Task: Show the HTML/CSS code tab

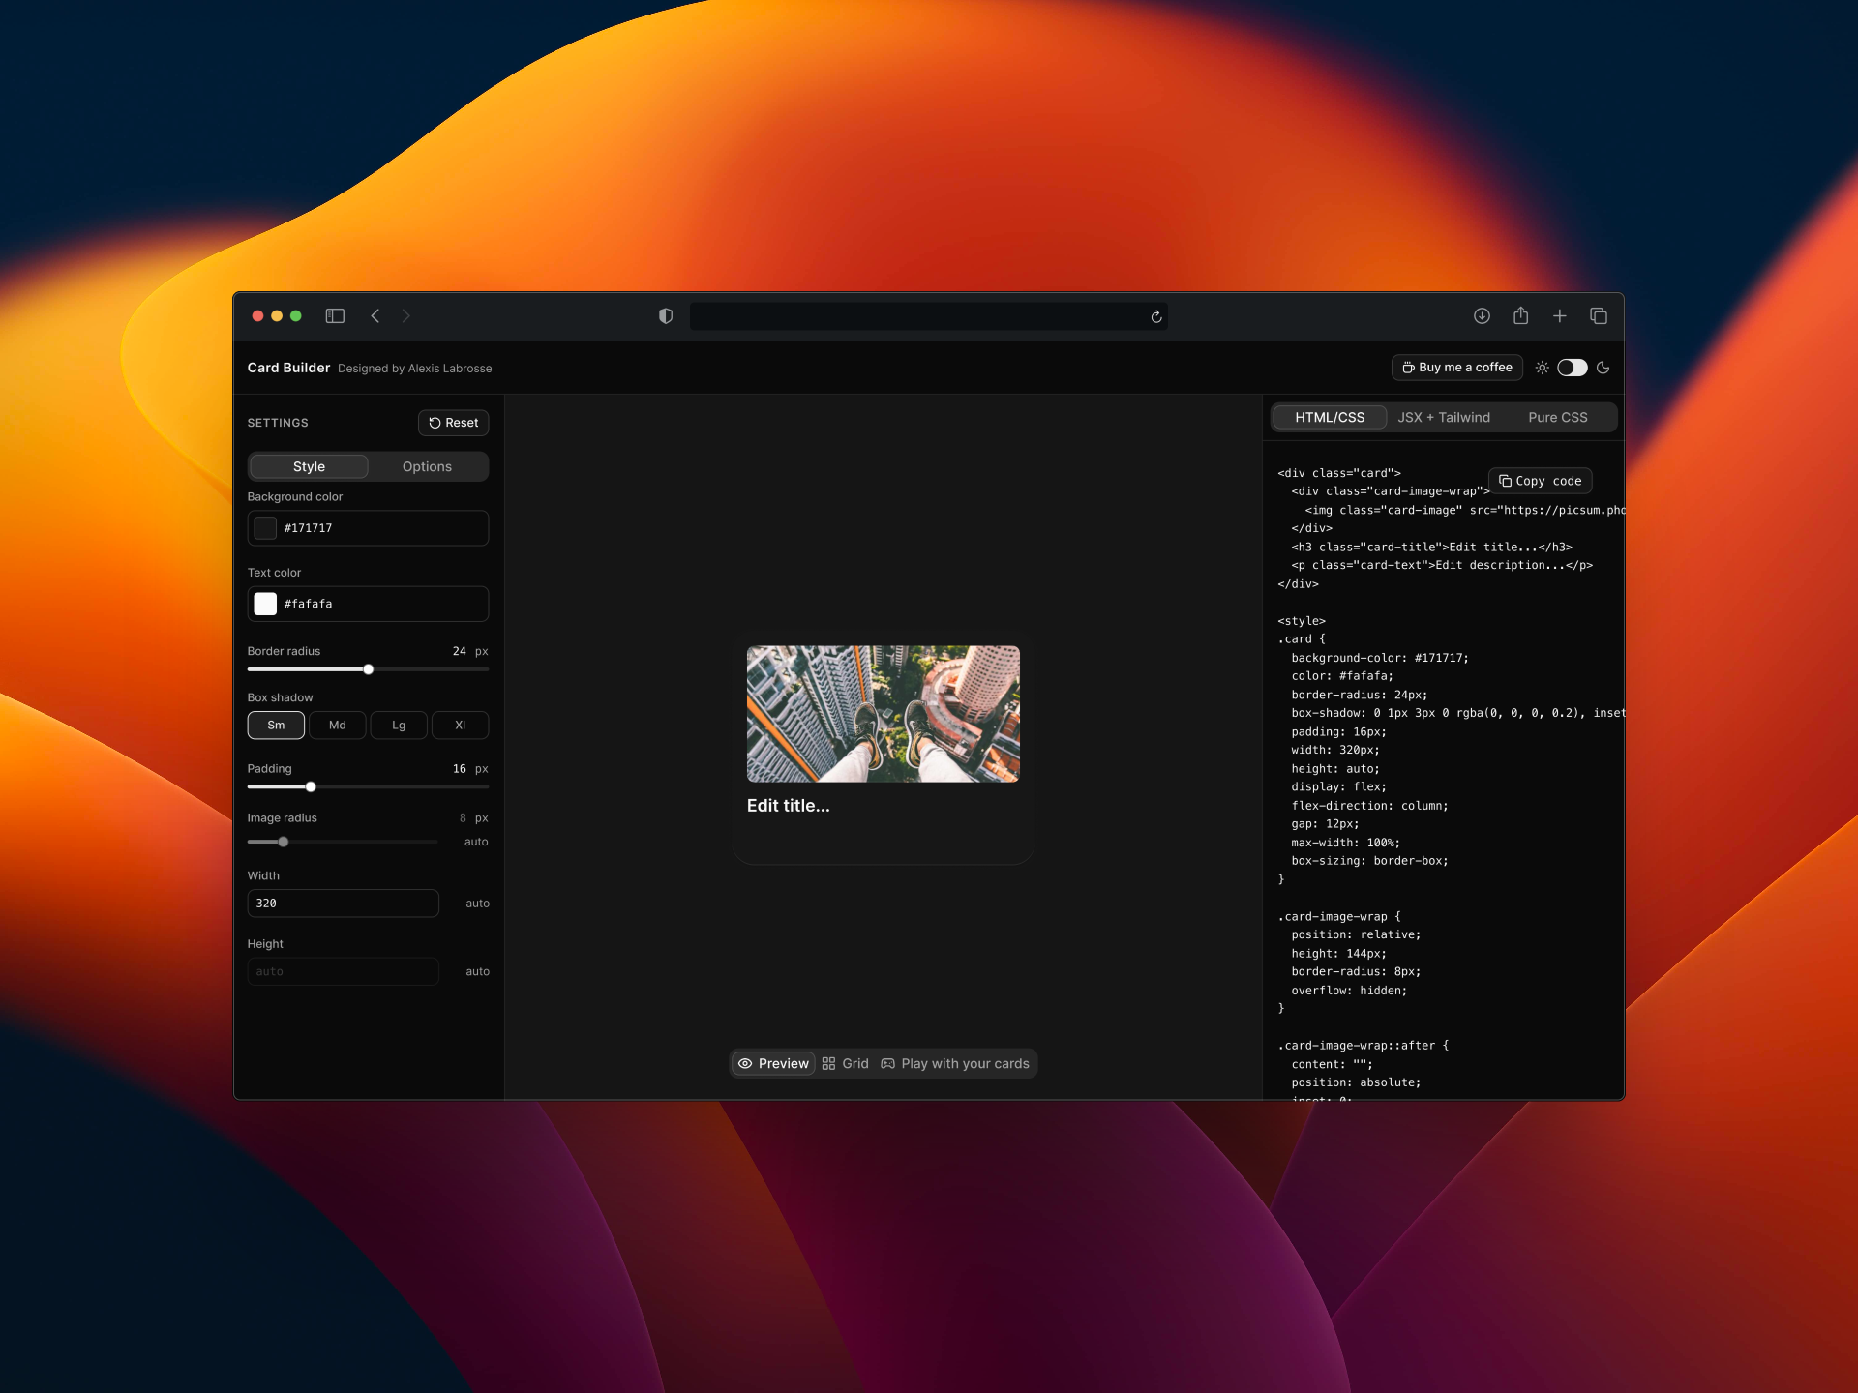Action: pos(1330,418)
